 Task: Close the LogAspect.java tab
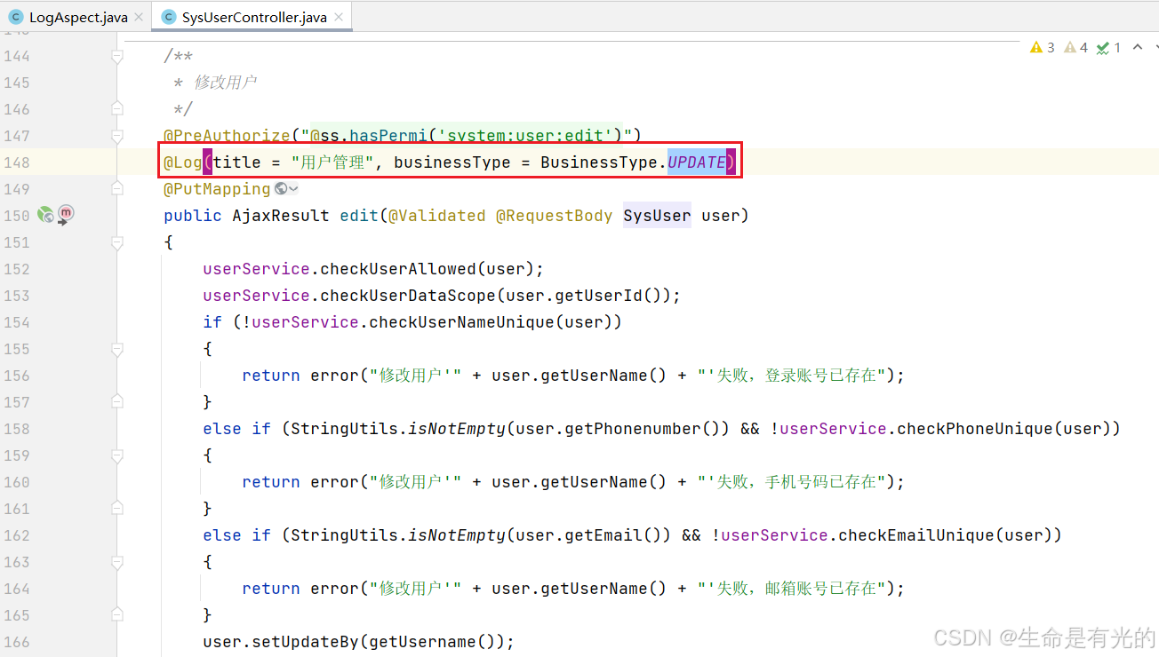point(138,17)
